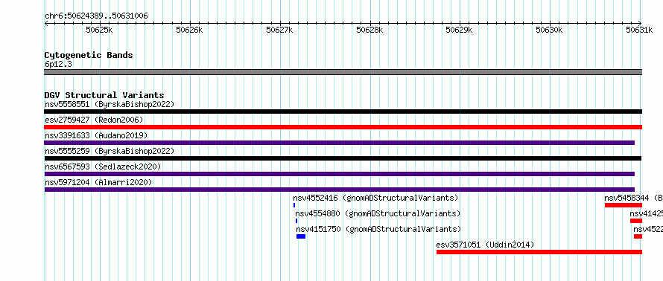This screenshot has width=663, height=281.
Task: Click the esv2759427 (Redon2006) label
Action: pos(94,120)
